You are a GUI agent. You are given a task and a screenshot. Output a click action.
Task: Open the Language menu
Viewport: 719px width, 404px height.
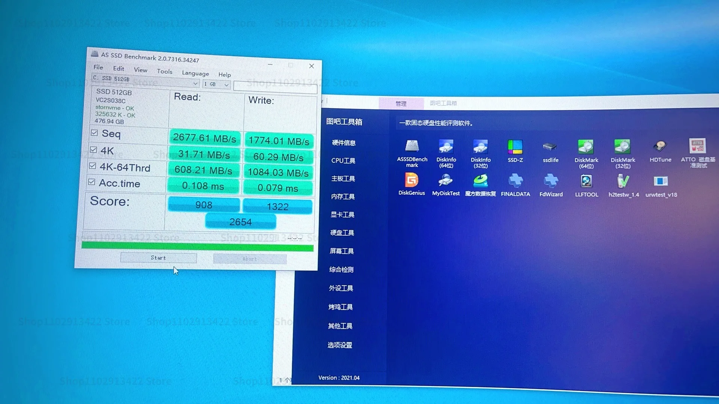pyautogui.click(x=195, y=73)
